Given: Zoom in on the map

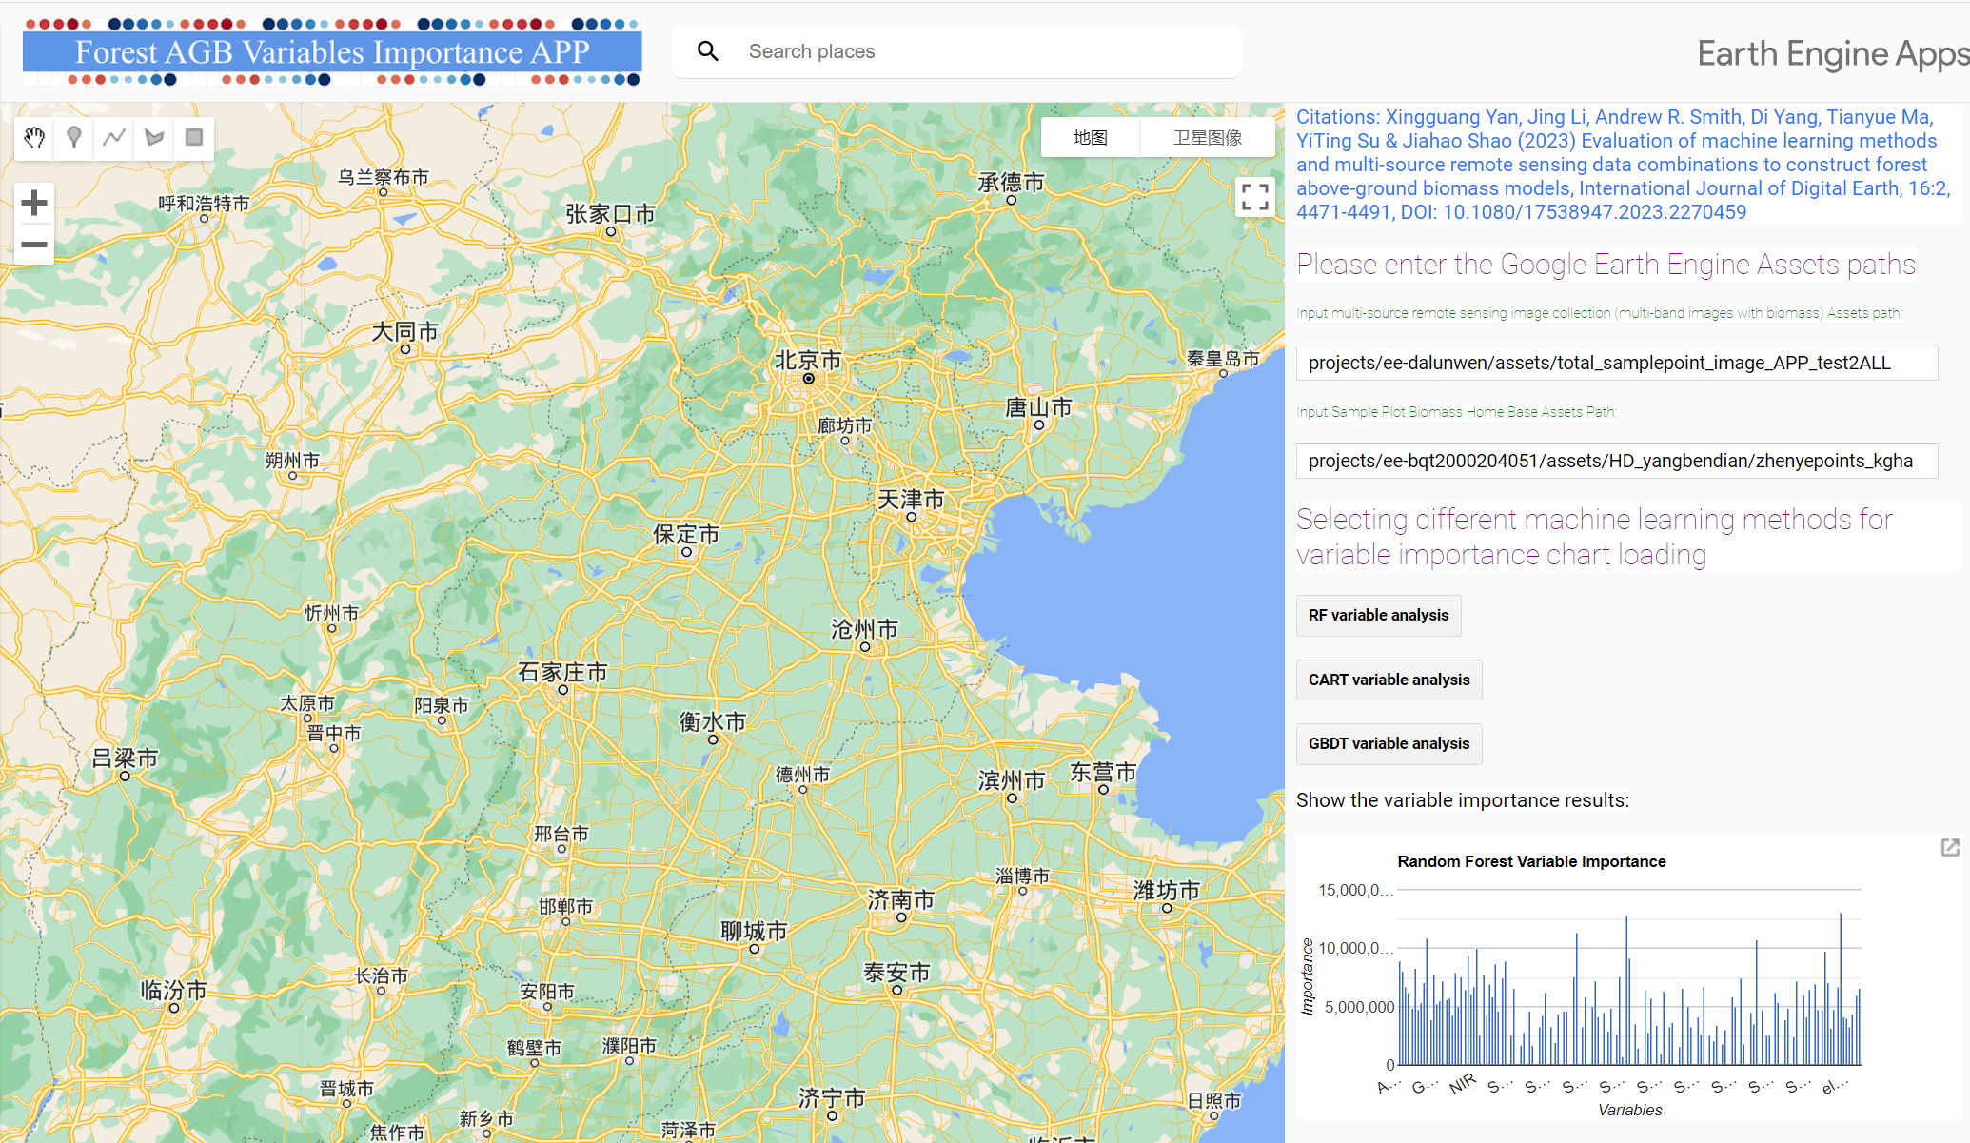Looking at the screenshot, I should point(34,203).
